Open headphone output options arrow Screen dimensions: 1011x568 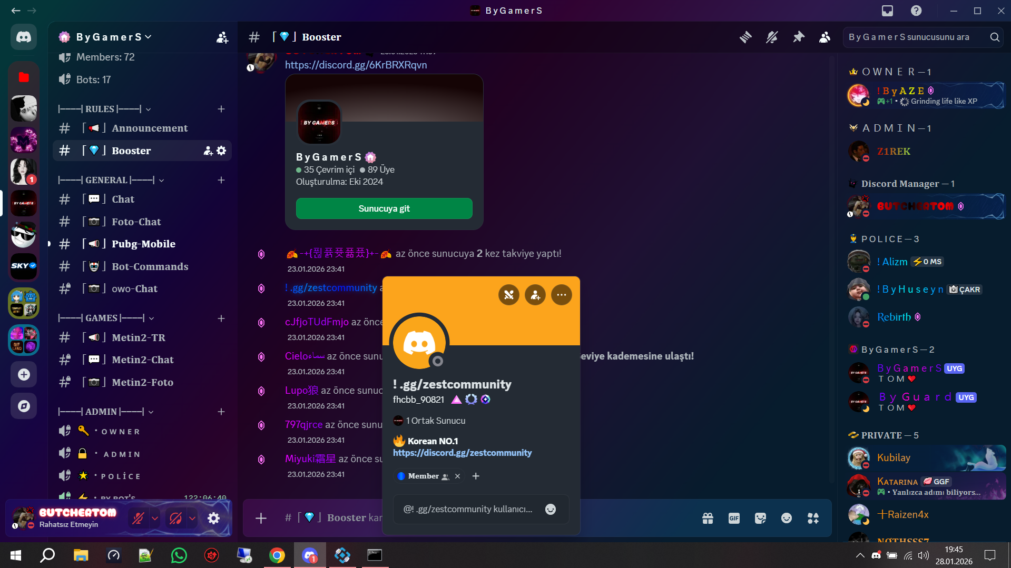[192, 519]
